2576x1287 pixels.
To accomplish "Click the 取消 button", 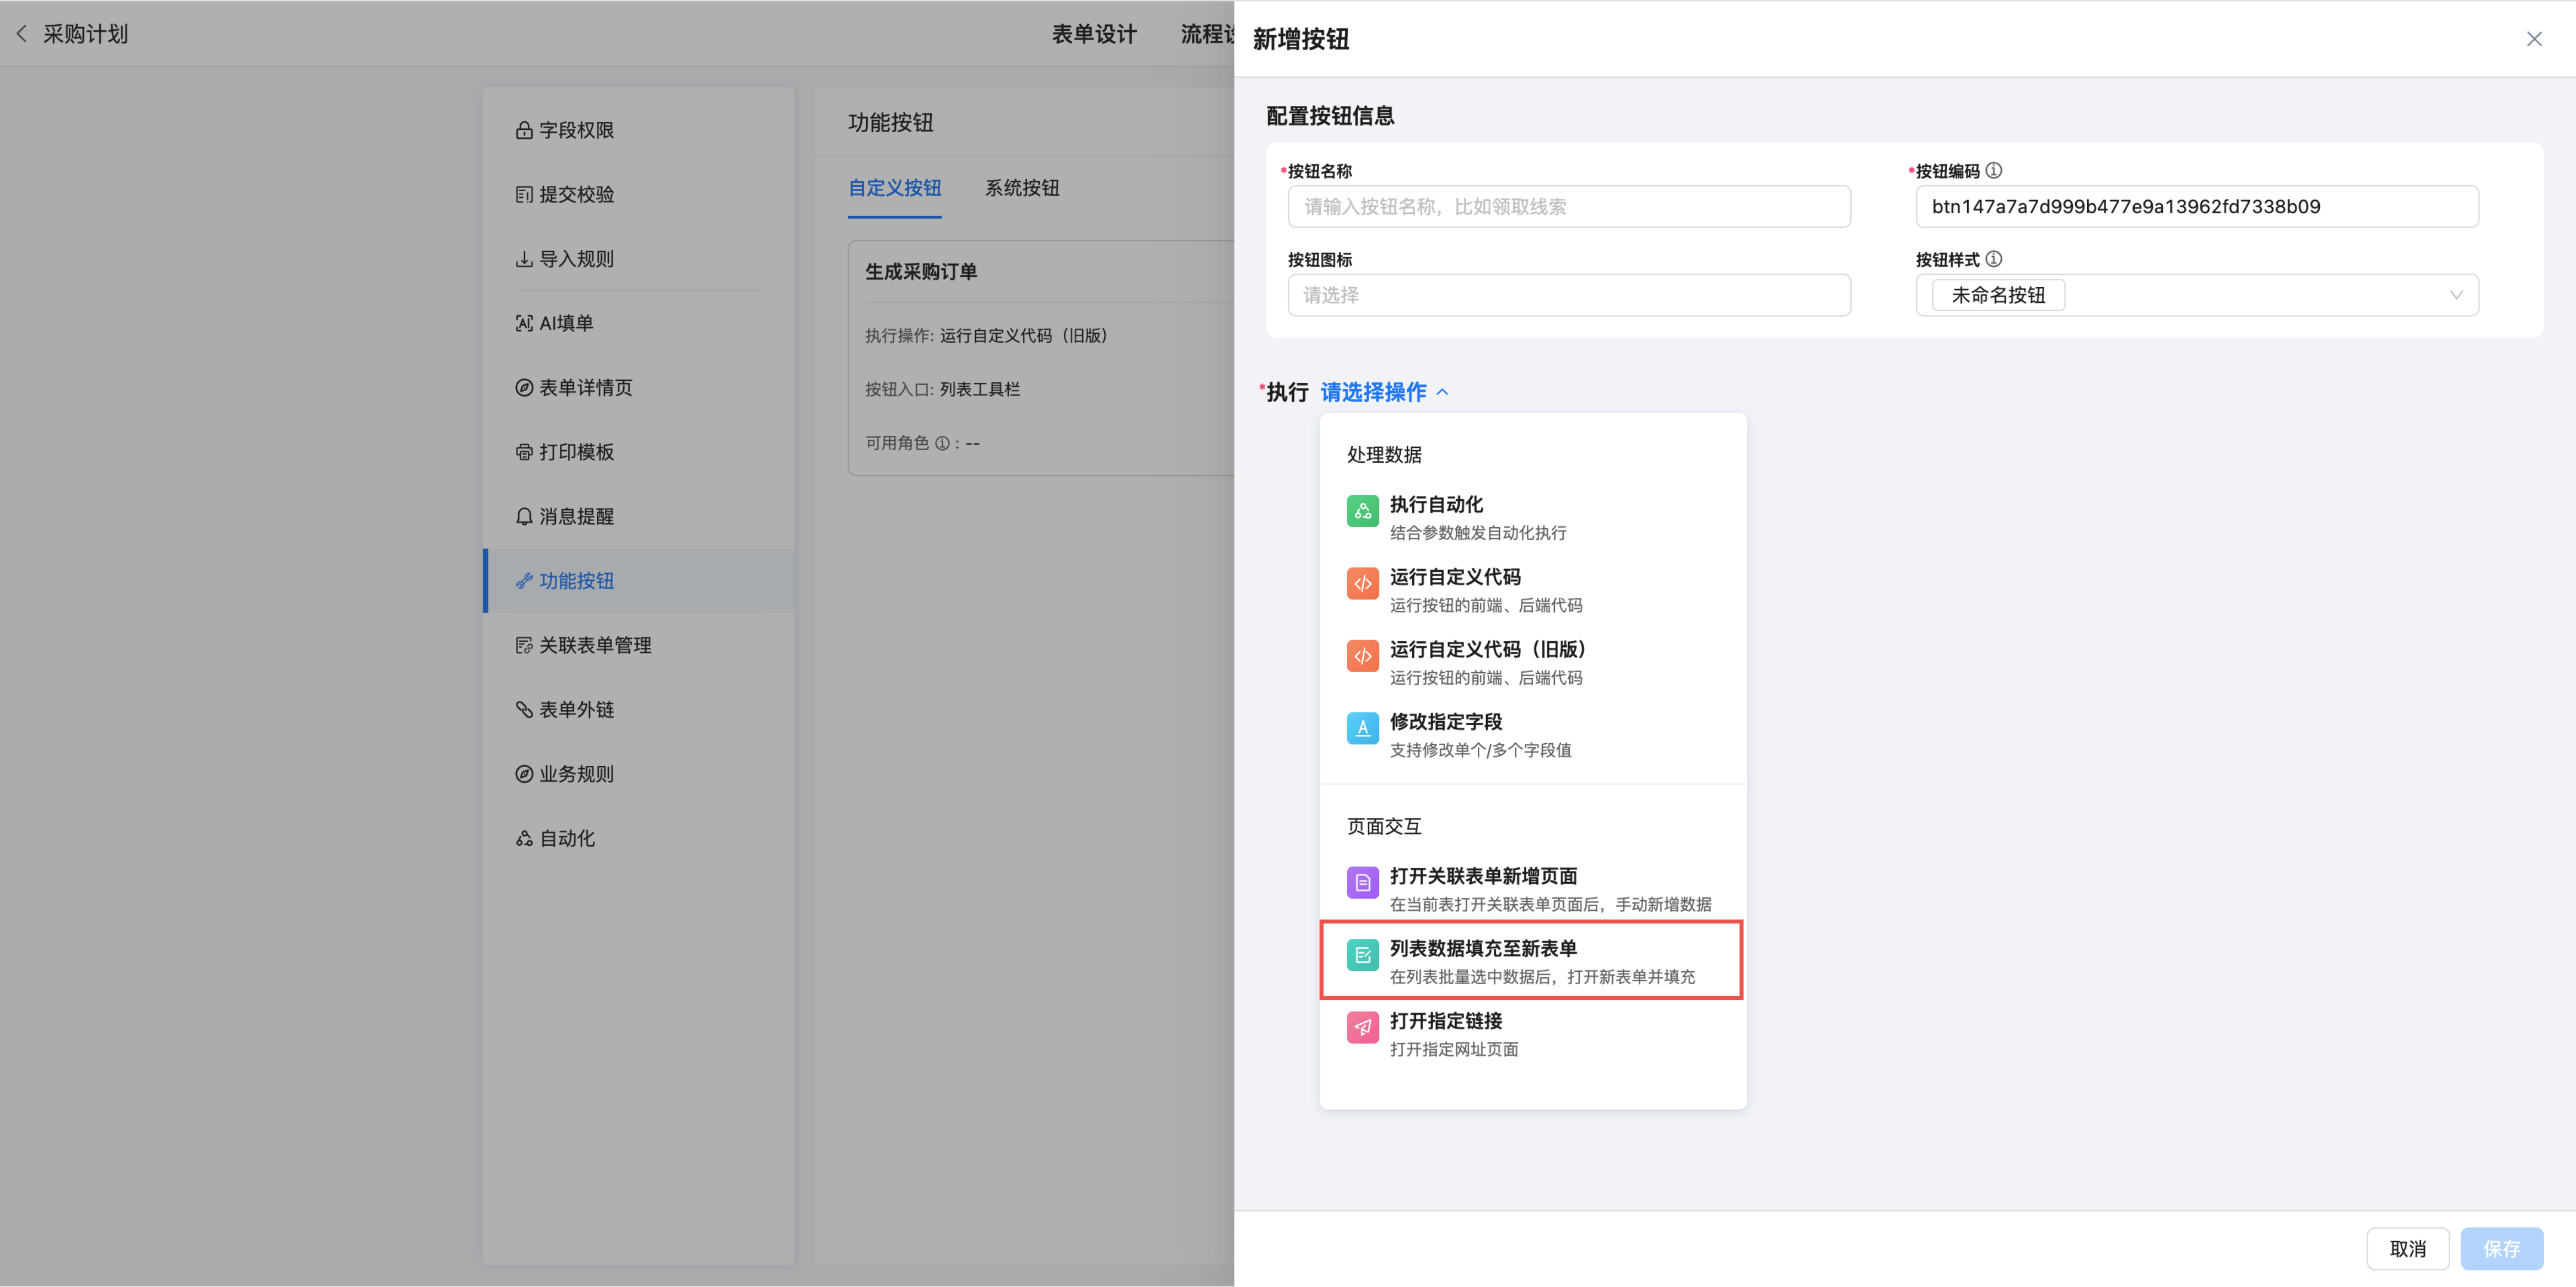I will pyautogui.click(x=2407, y=1248).
